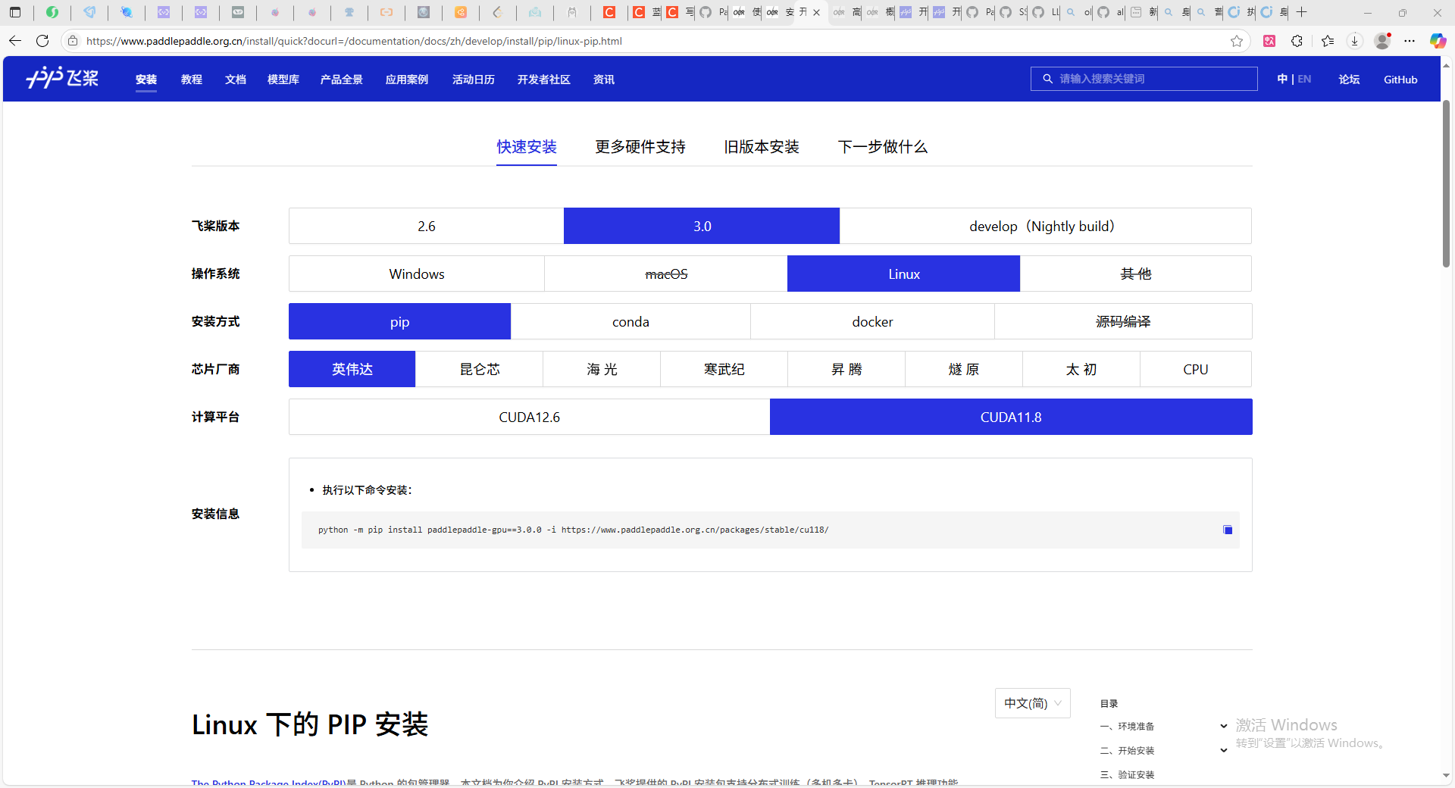
Task: Open the tab actions menu icon
Action: click(15, 12)
